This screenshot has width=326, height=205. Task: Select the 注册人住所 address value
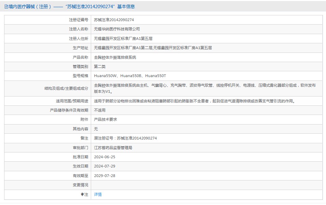pyautogui.click(x=123, y=39)
